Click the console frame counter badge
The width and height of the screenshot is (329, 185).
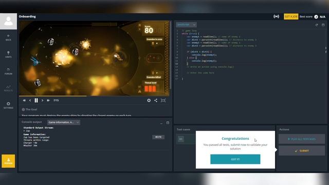point(158,137)
